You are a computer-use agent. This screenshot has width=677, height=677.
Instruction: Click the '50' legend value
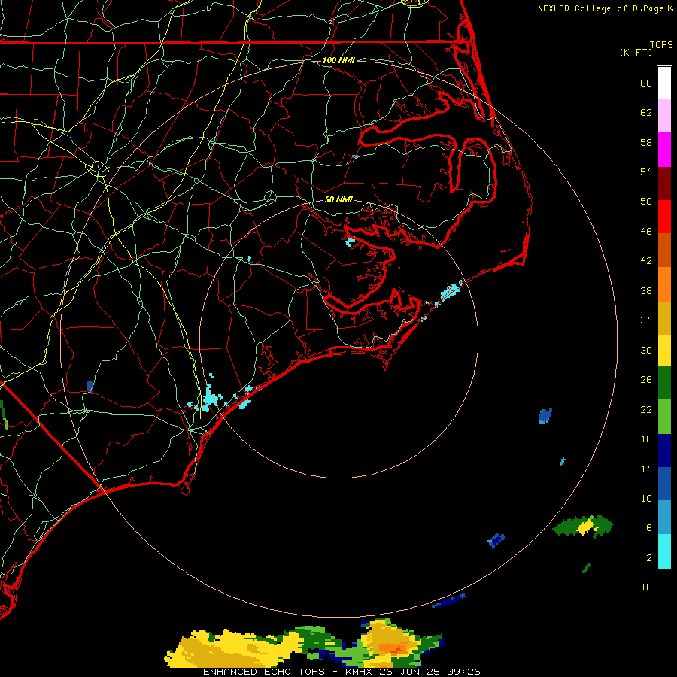pyautogui.click(x=646, y=202)
